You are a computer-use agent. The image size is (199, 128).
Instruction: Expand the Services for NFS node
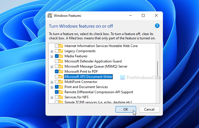52,97
